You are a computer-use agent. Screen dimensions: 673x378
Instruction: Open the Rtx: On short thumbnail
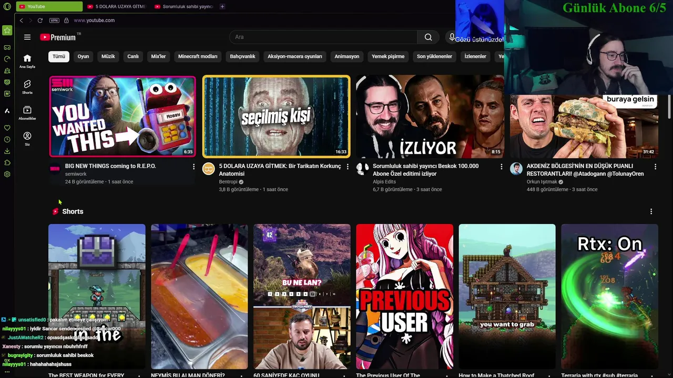[x=609, y=297]
